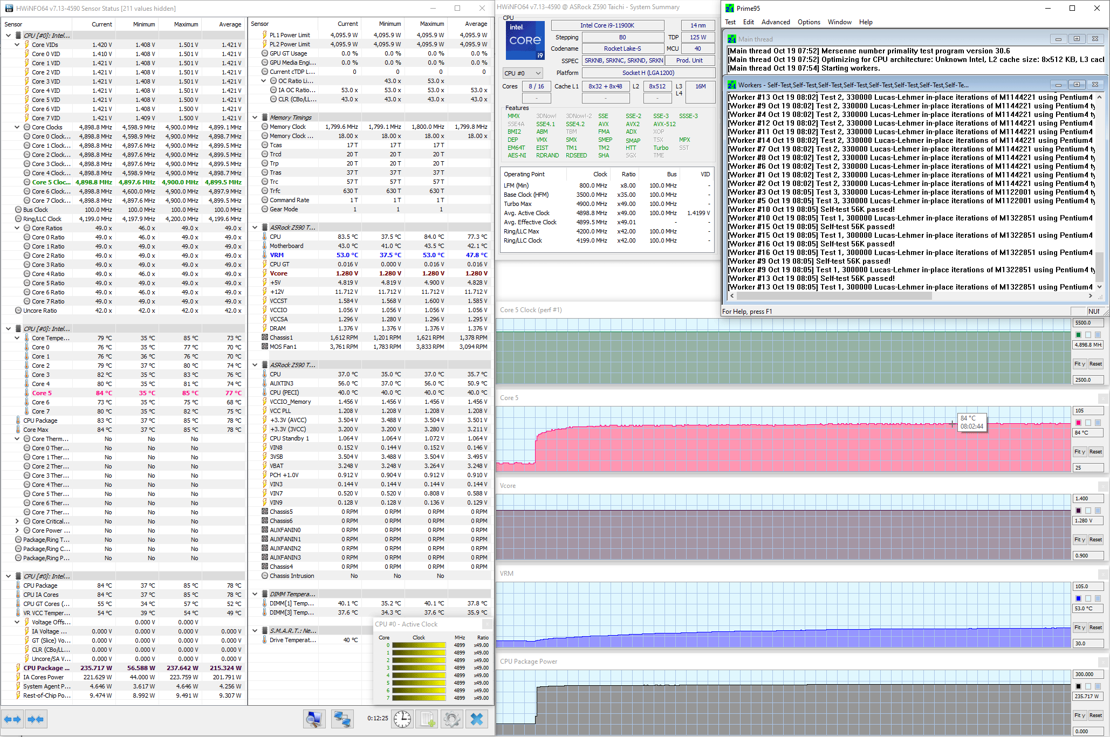Open Prime95's Options menu
This screenshot has height=737, width=1110.
coord(808,22)
